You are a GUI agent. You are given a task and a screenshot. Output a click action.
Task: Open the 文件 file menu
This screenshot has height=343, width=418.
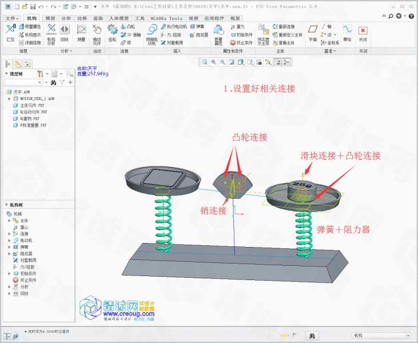pyautogui.click(x=12, y=18)
